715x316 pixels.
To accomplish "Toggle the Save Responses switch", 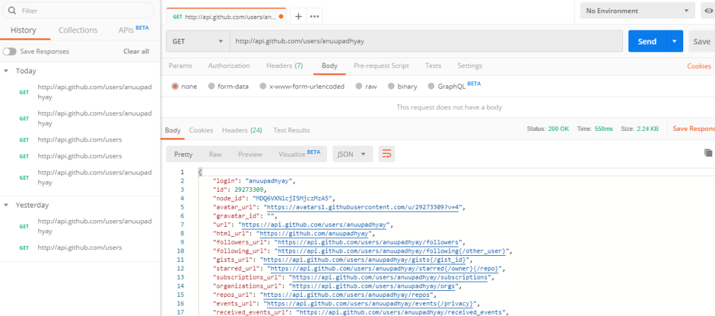I will (x=9, y=52).
